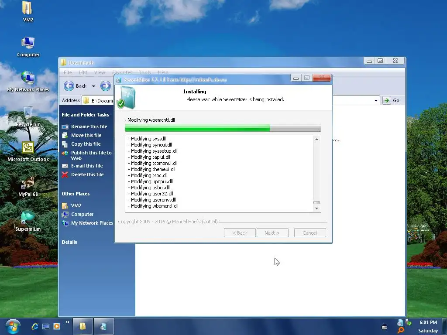
Task: Open the File menu in Downloads window
Action: (x=68, y=72)
